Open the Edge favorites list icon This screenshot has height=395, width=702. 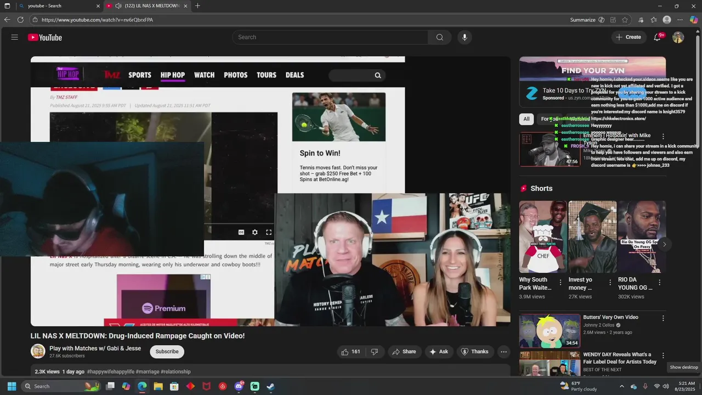654,20
